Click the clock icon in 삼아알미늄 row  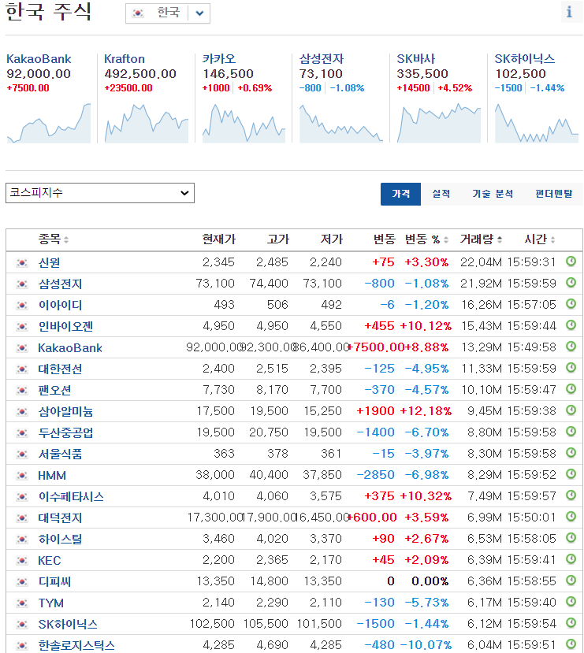tap(571, 410)
